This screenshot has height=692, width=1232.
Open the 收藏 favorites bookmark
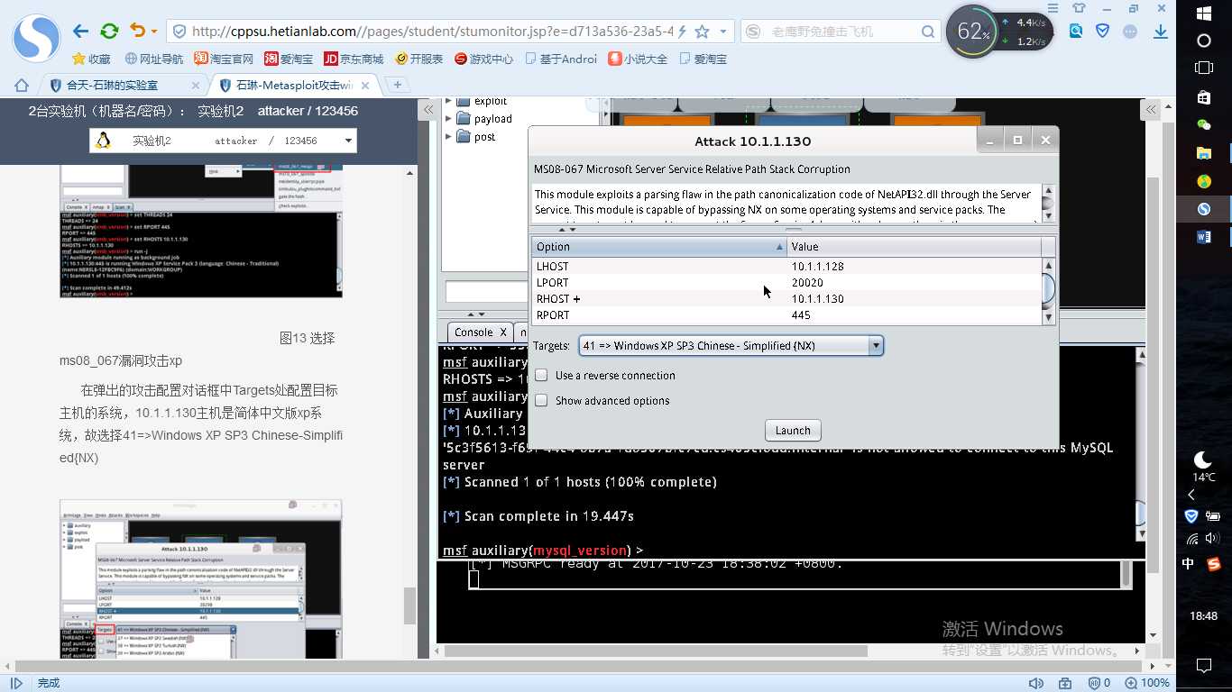pyautogui.click(x=91, y=59)
